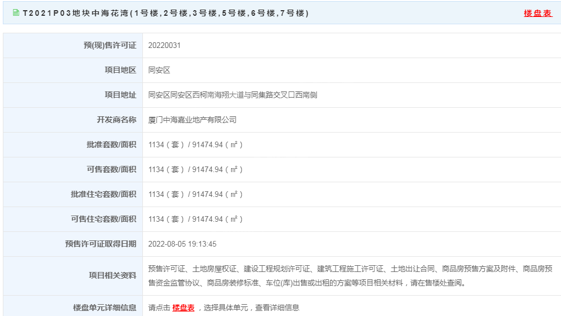
Task: Click the 预(现)售许可证 row label
Action: (x=110, y=45)
